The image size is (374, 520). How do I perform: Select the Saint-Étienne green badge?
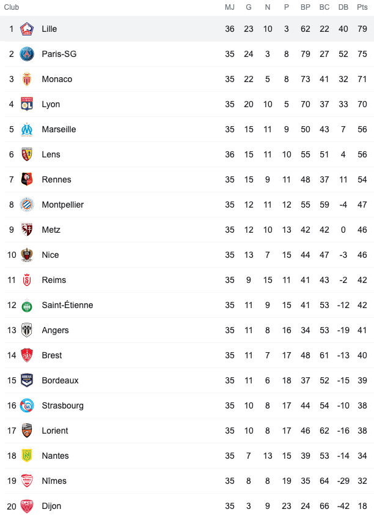[x=27, y=305]
